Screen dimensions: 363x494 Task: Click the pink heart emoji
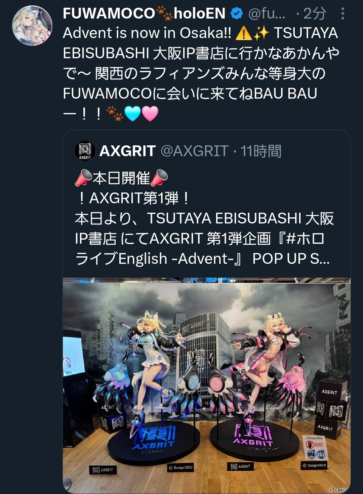pos(150,113)
